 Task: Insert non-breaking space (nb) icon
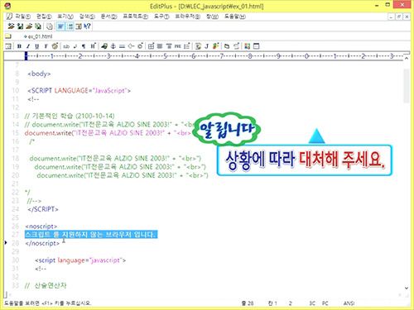[66, 46]
